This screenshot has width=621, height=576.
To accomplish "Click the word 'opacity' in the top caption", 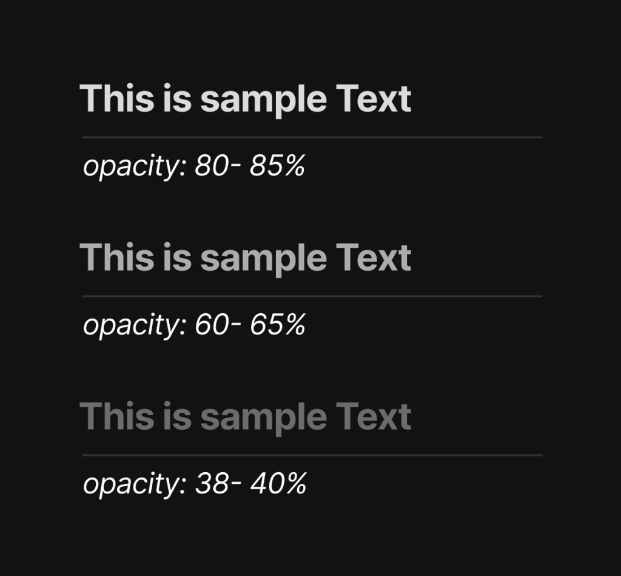I will pyautogui.click(x=132, y=168).
